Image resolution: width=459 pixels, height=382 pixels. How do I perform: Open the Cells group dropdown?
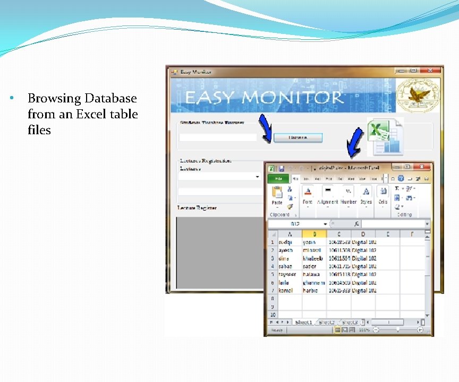[x=383, y=196]
